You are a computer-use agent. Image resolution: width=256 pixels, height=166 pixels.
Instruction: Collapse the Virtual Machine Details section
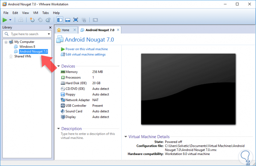click(x=126, y=137)
